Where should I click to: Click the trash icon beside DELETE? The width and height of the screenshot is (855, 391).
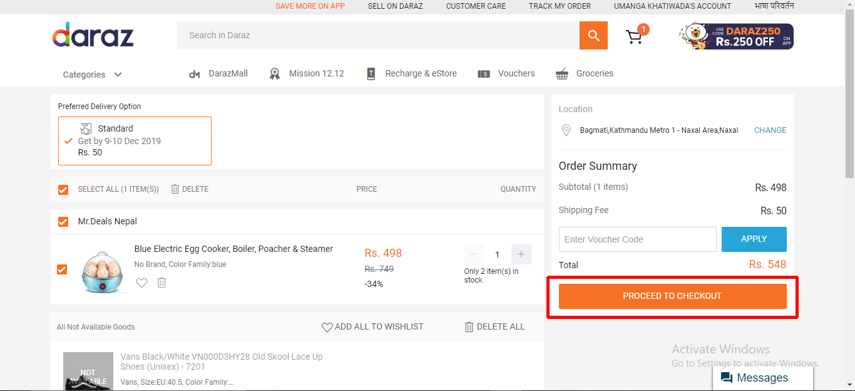click(x=175, y=189)
